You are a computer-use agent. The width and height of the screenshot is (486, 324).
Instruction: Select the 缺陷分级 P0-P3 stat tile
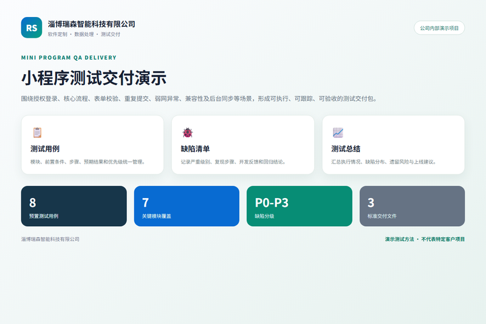(x=299, y=206)
